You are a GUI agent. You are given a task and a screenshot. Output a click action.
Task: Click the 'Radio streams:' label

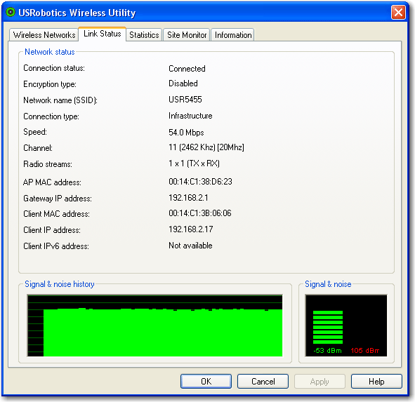(48, 164)
